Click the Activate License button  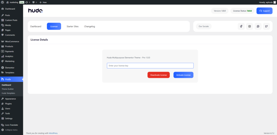[183, 75]
